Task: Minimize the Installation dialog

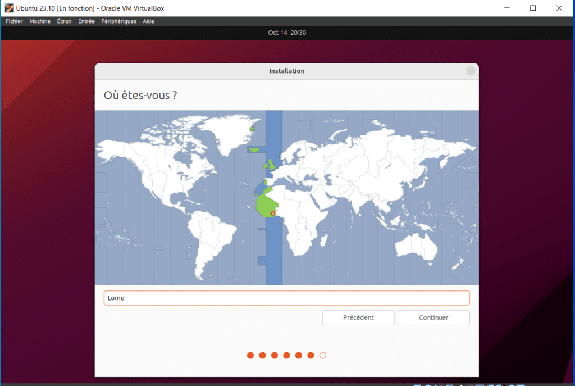Action: (471, 71)
